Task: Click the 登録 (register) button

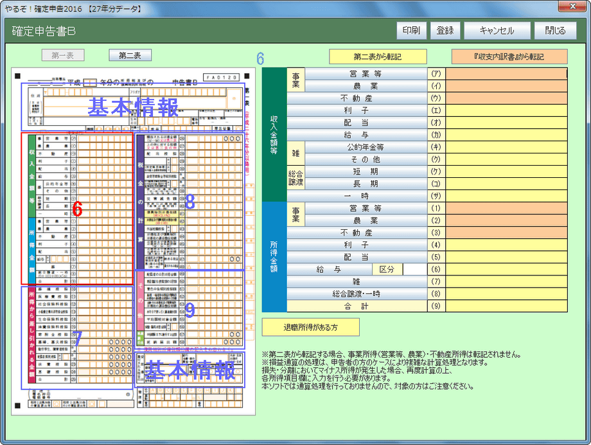Action: tap(445, 31)
